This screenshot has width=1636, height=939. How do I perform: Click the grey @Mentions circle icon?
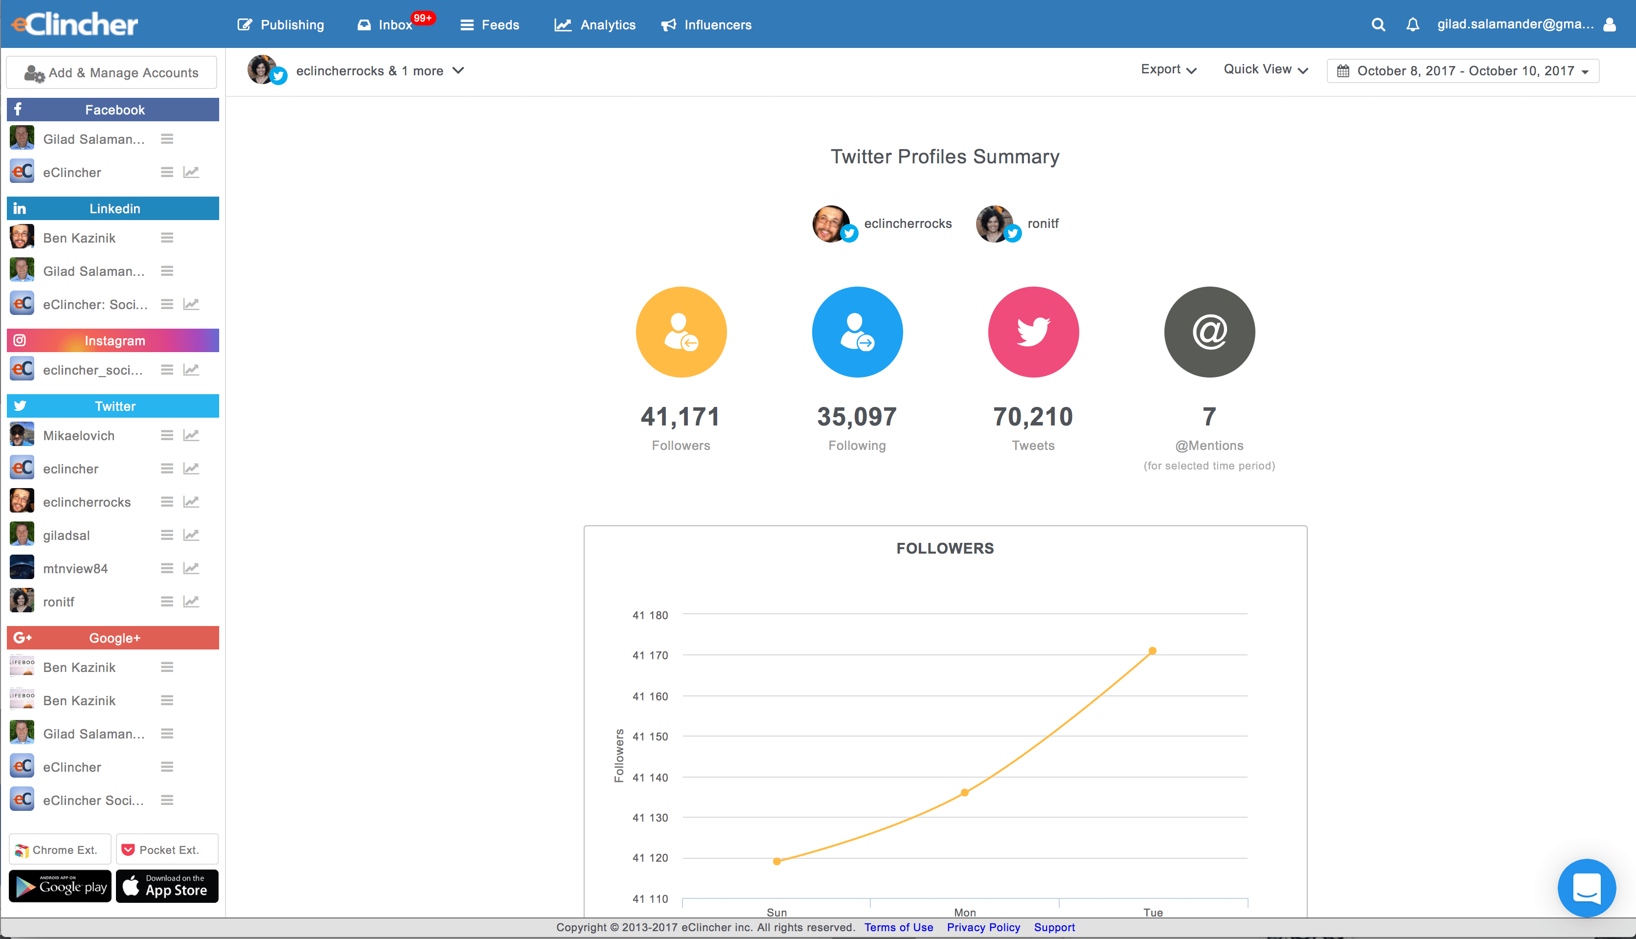(x=1209, y=332)
